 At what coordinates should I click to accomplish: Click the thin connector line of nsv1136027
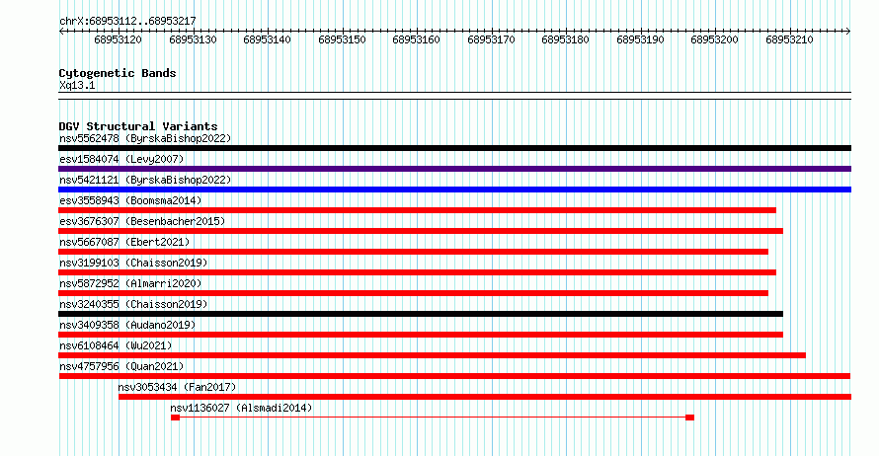point(433,418)
